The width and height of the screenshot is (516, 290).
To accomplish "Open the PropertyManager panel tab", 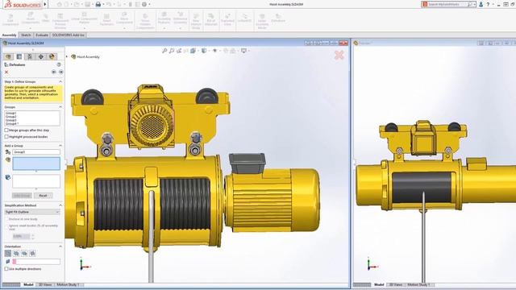I will (x=19, y=56).
